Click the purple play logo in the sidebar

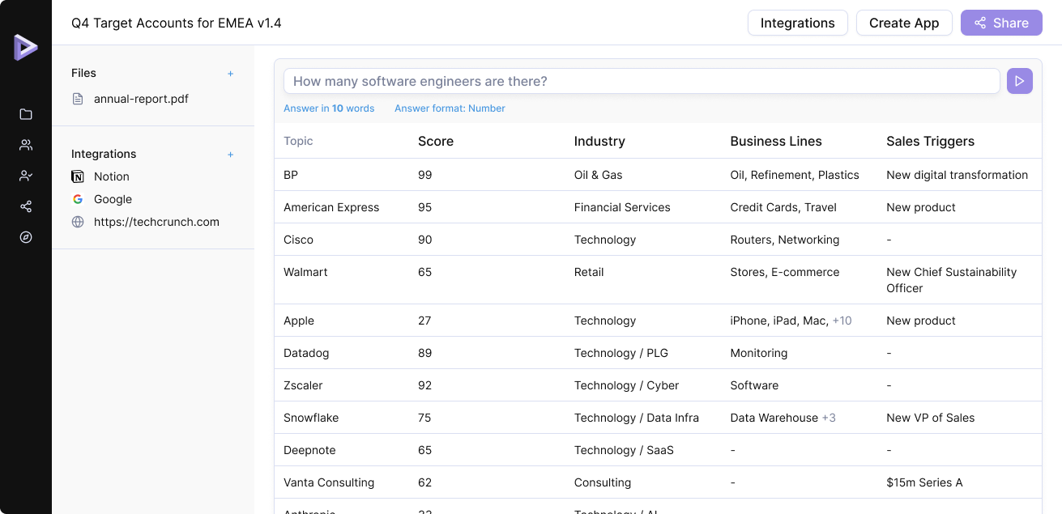[x=25, y=47]
